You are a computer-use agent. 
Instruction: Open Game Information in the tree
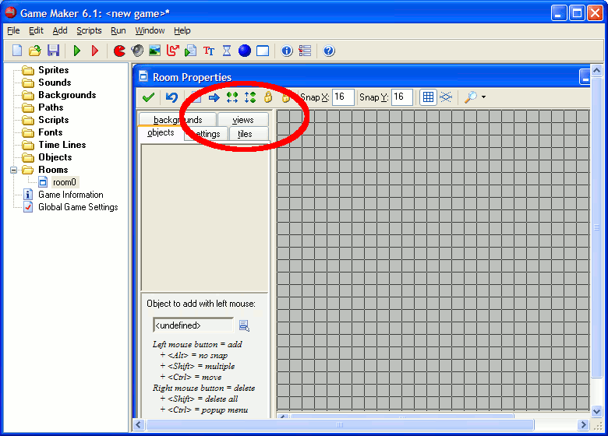click(x=71, y=195)
